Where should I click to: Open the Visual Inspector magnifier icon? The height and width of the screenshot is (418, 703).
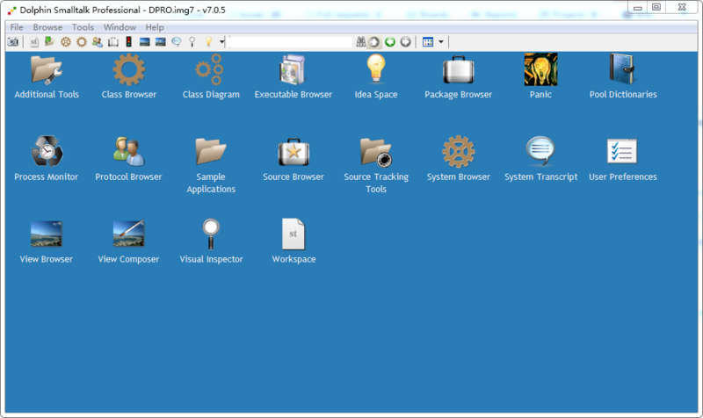pos(211,234)
